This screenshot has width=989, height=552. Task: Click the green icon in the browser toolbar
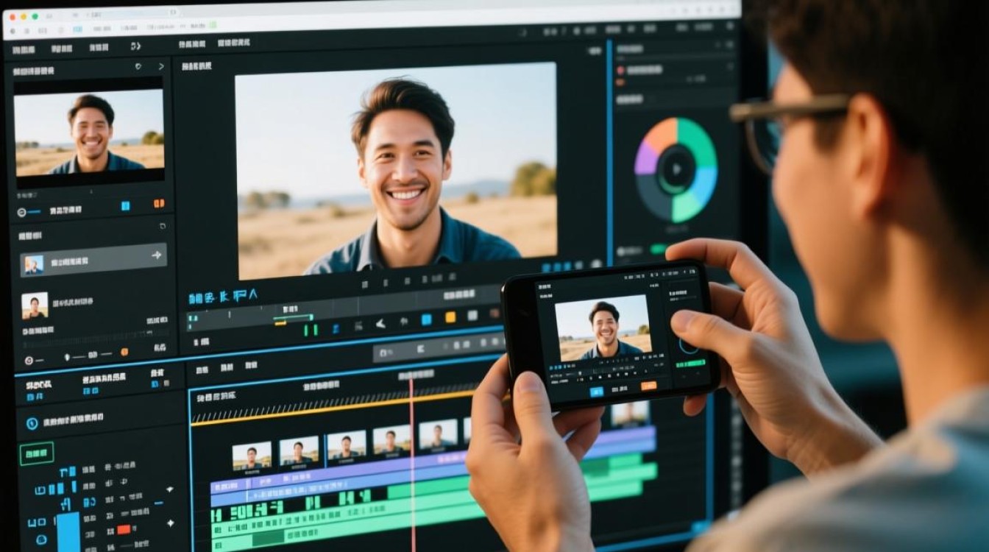point(213,25)
